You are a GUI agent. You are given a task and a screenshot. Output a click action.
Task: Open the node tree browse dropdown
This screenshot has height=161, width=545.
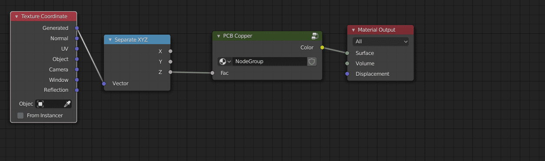click(225, 61)
